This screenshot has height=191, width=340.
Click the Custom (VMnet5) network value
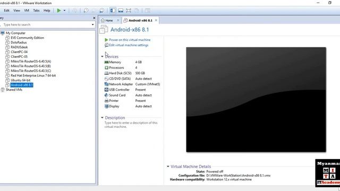tap(148, 84)
